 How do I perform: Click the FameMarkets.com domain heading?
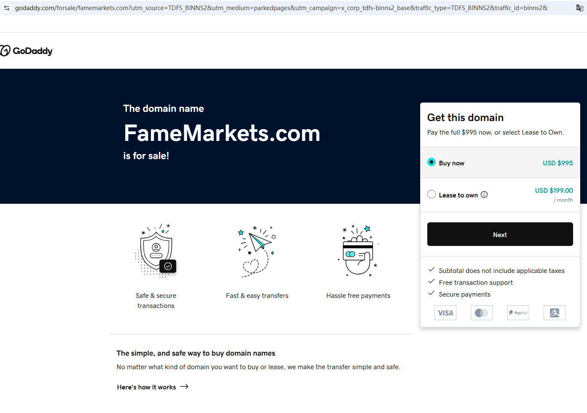point(222,133)
